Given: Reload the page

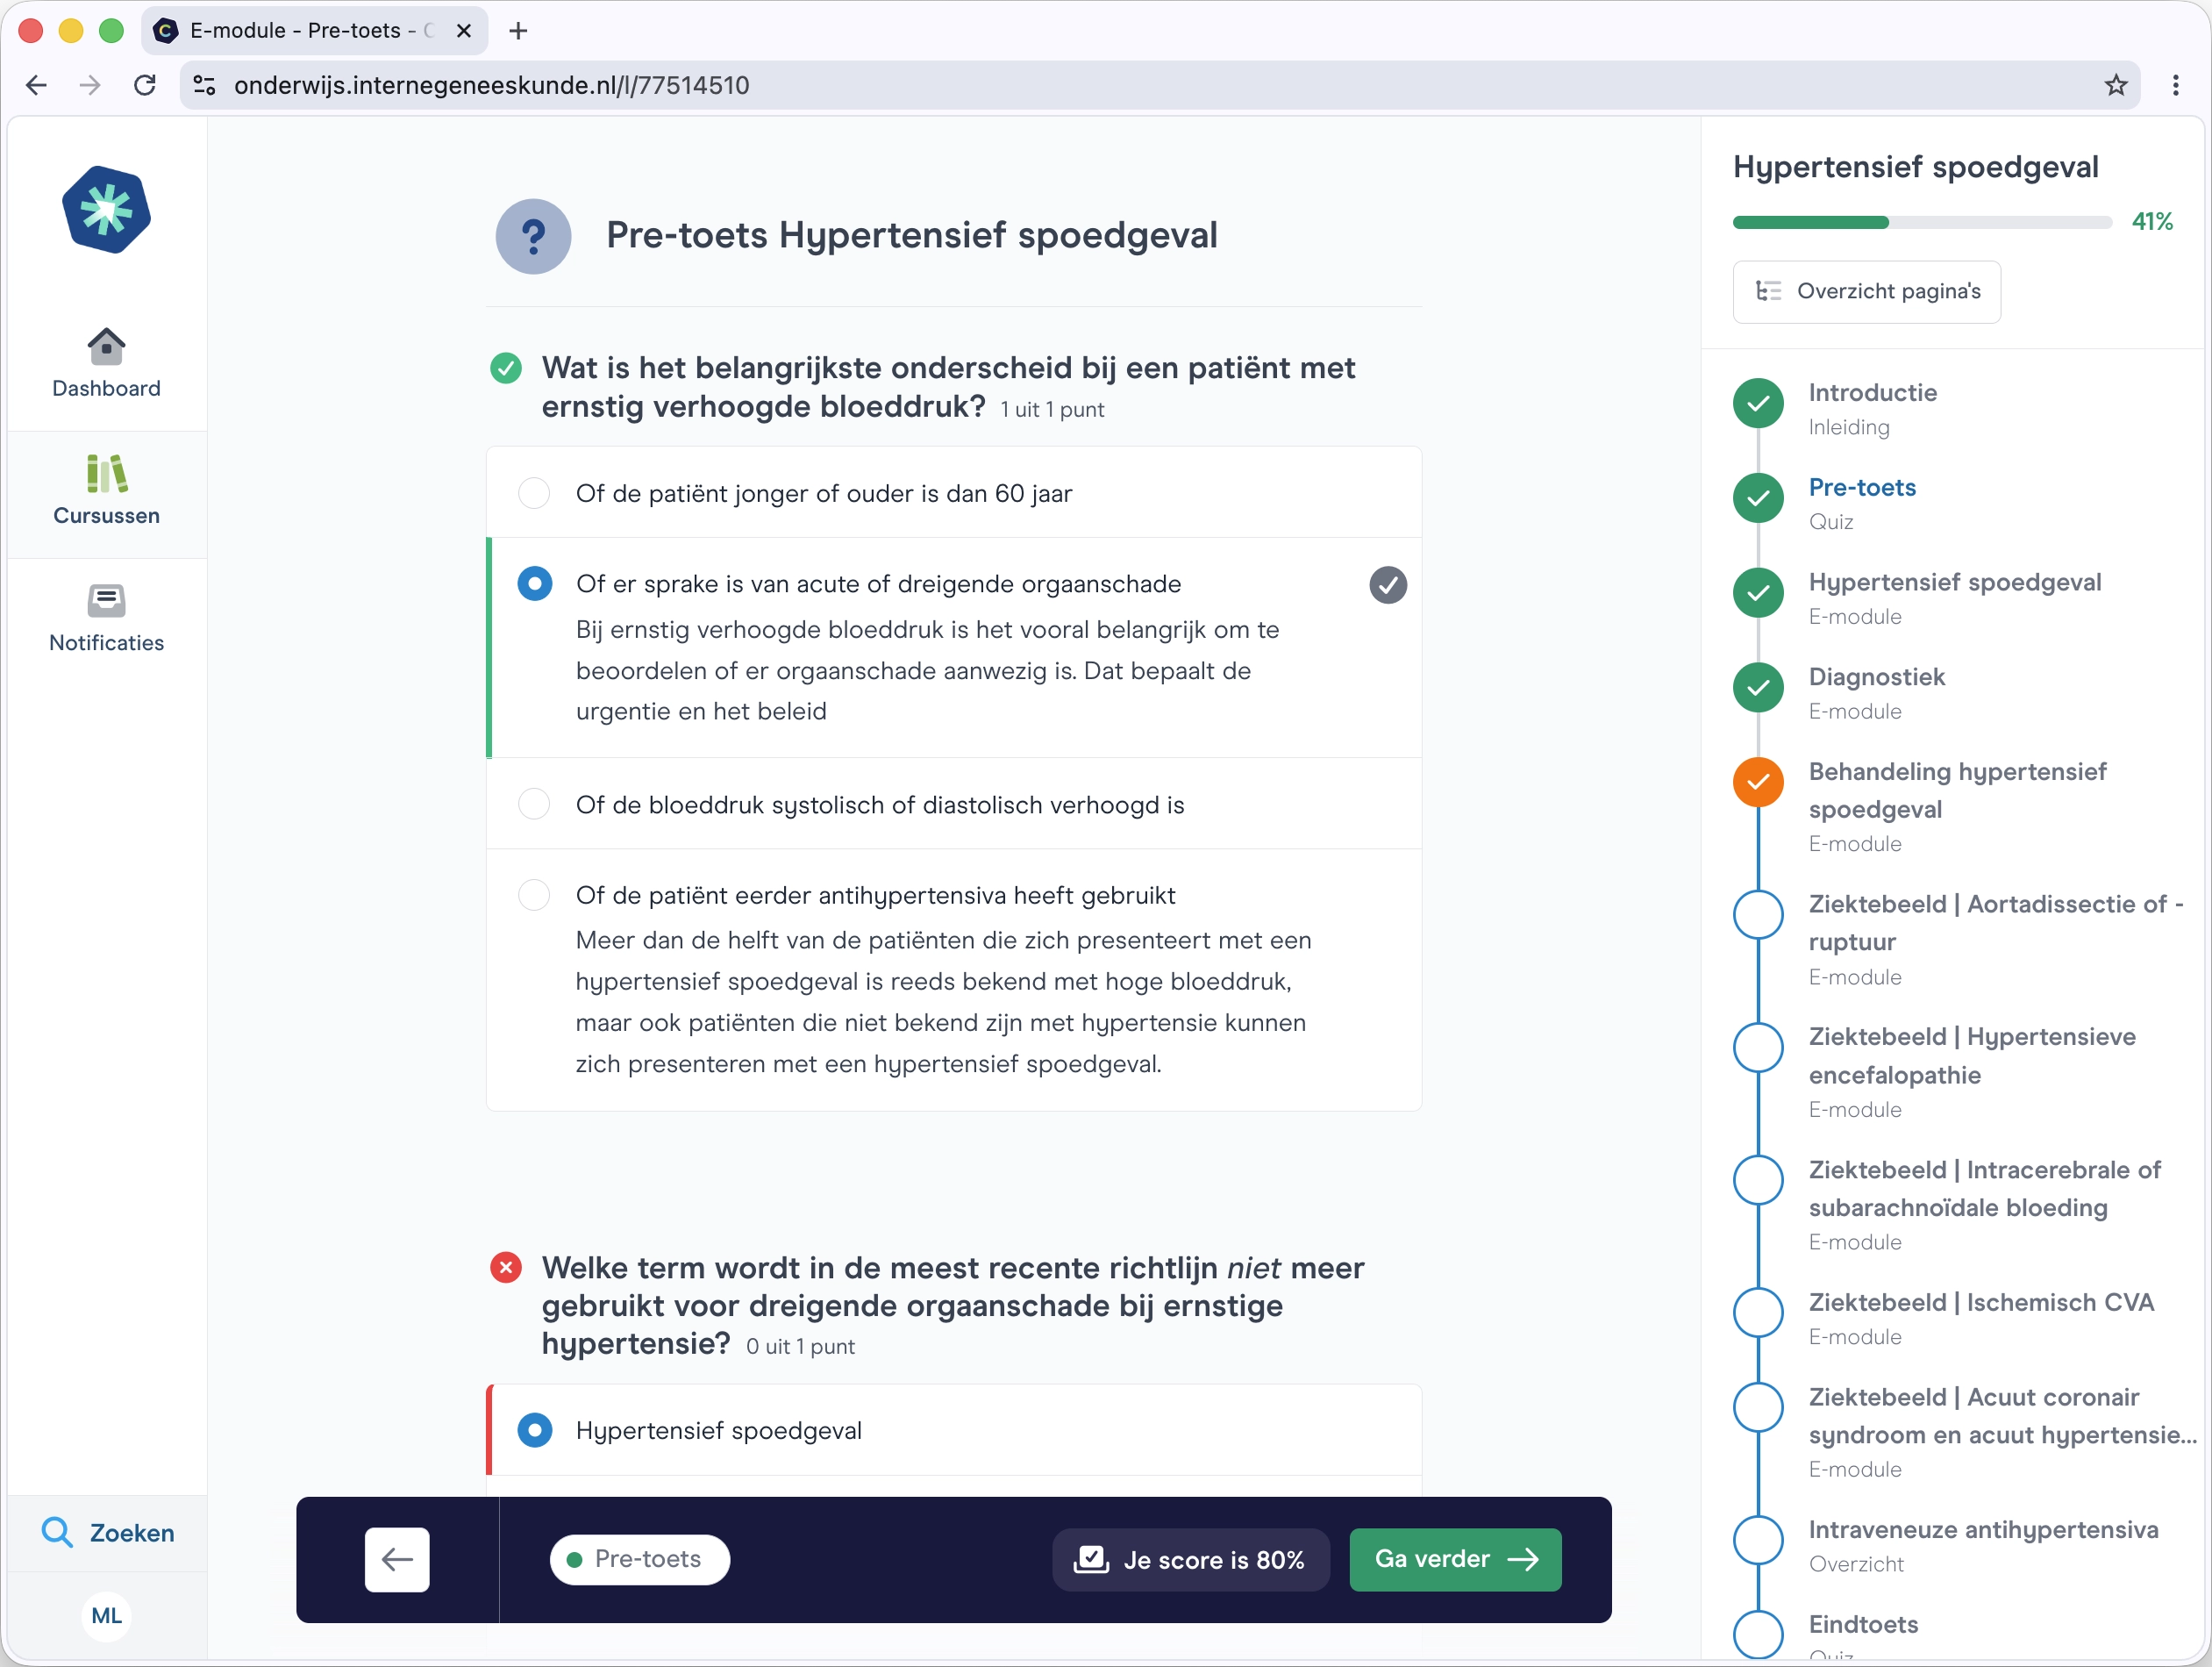Looking at the screenshot, I should [145, 85].
